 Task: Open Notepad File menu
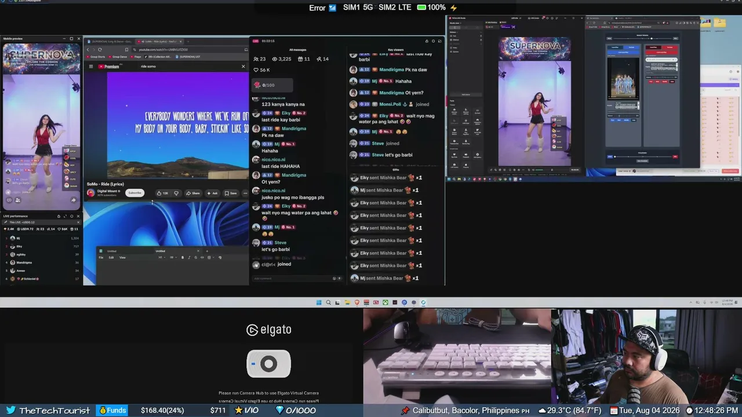tap(101, 257)
